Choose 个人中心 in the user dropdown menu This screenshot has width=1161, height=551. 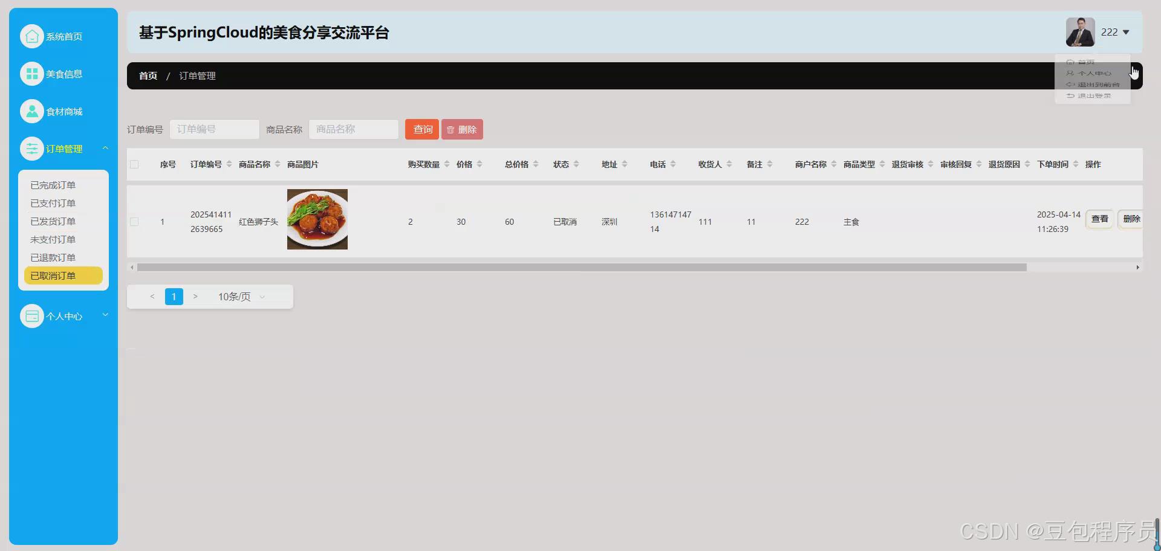pyautogui.click(x=1091, y=72)
